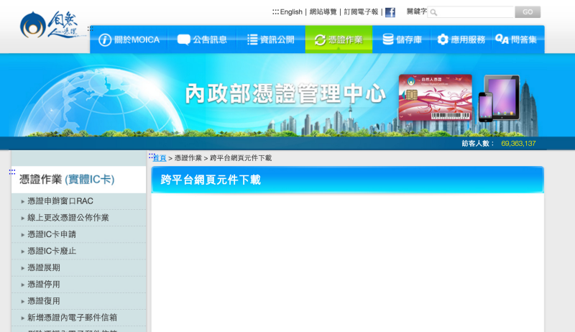
Task: Click the keyword search input field
Action: click(x=471, y=12)
